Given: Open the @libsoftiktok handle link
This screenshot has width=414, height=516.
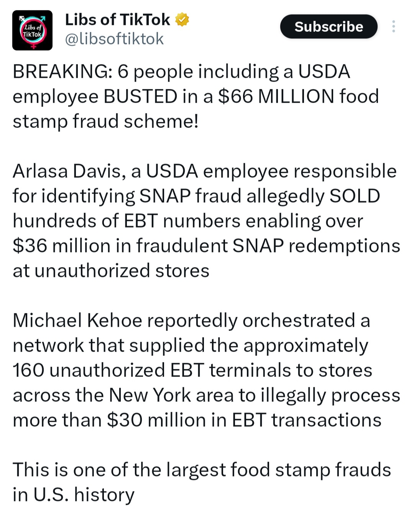Looking at the screenshot, I should pyautogui.click(x=114, y=39).
